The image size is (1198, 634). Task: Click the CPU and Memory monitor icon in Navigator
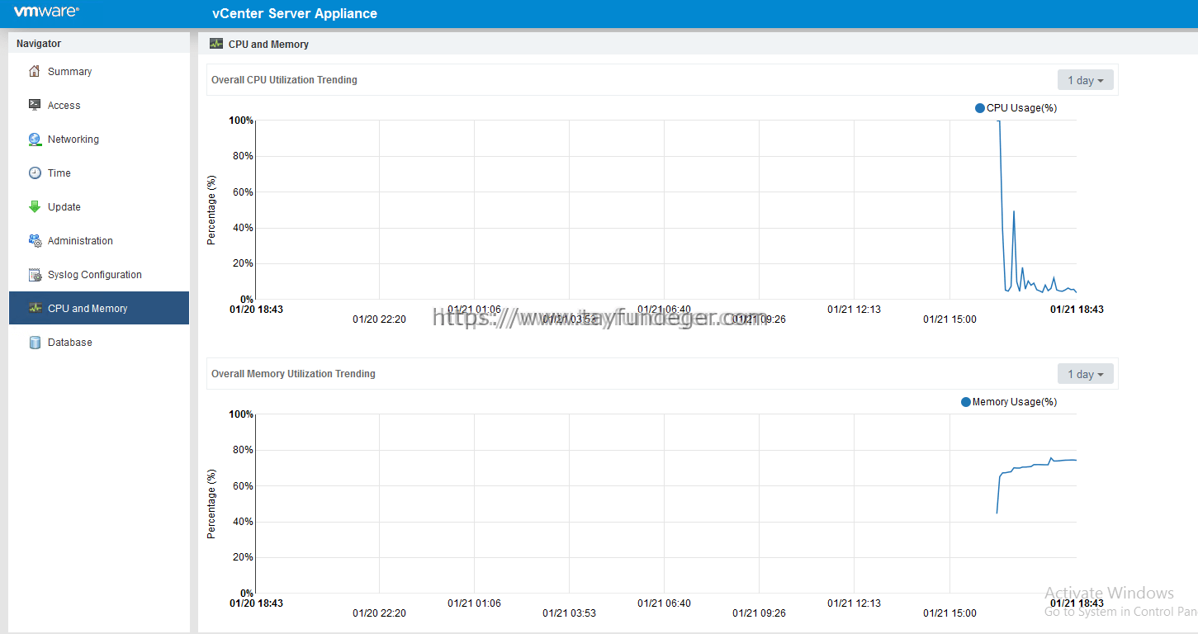pos(35,308)
